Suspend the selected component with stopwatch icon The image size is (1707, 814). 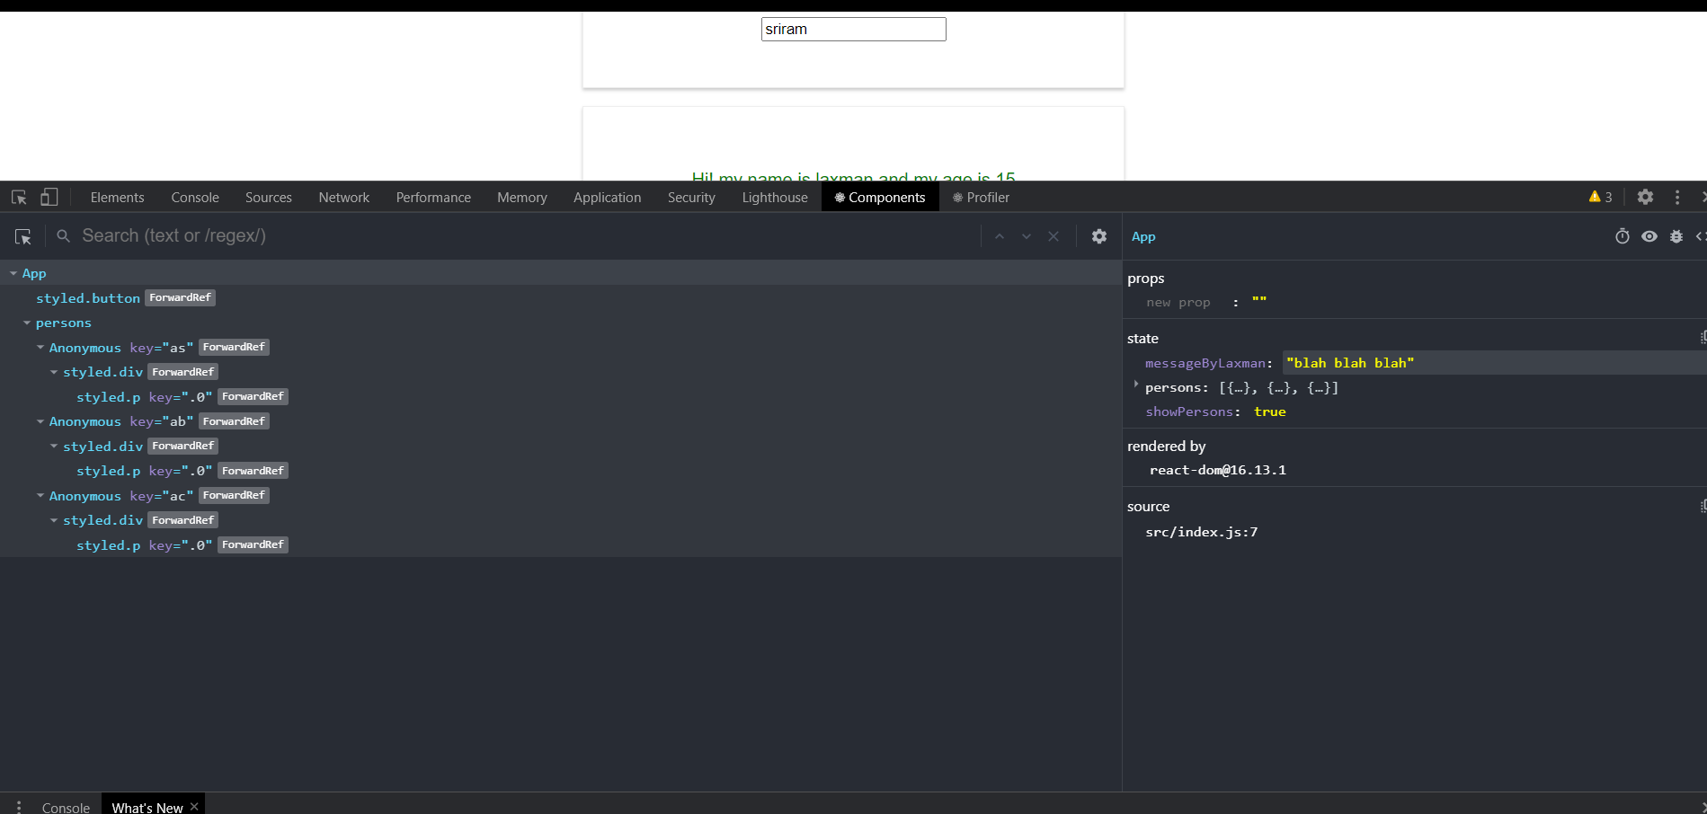click(1623, 236)
